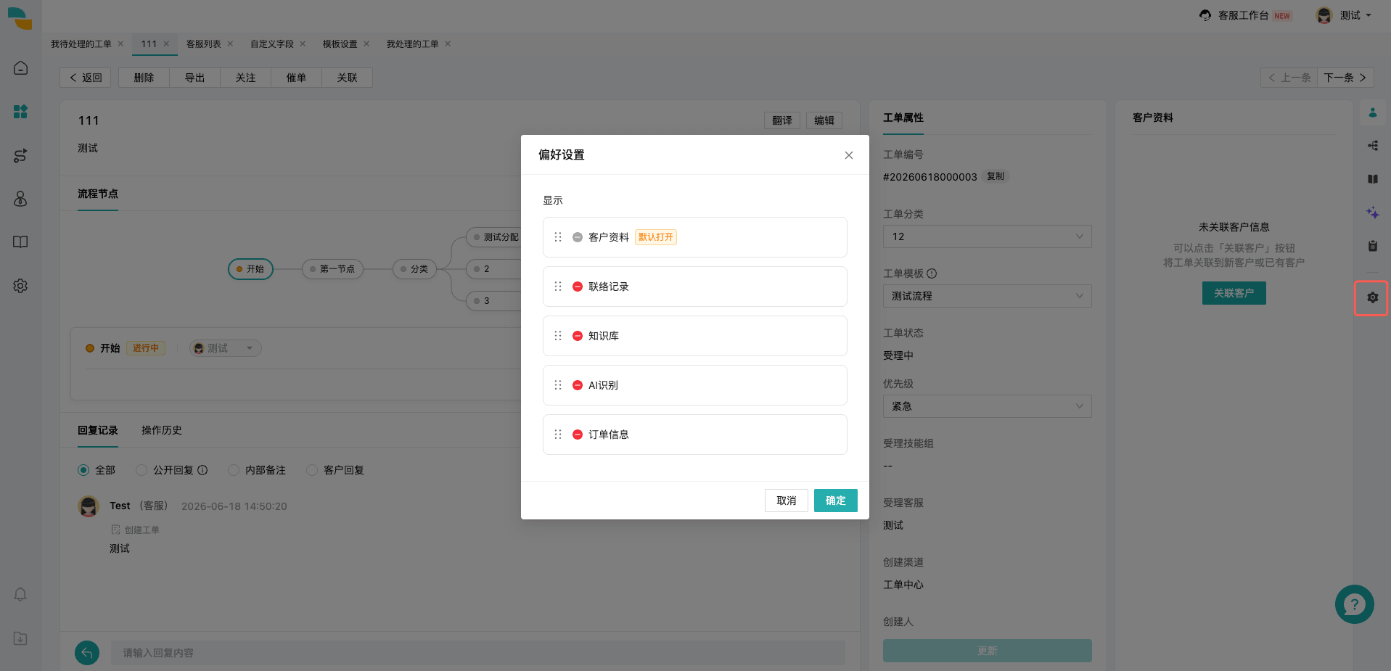Click drag handle of 知识库 row
The height and width of the screenshot is (671, 1391).
[558, 336]
